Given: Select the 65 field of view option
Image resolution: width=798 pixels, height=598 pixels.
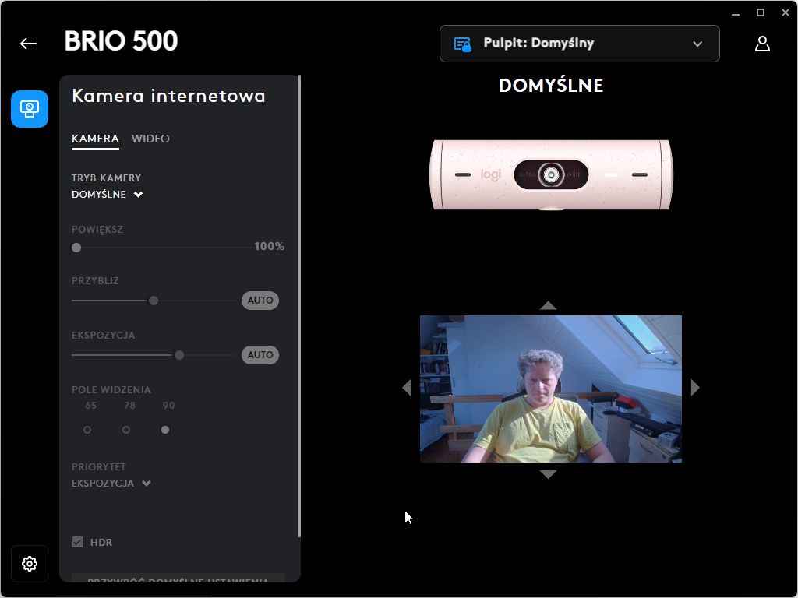Looking at the screenshot, I should pyautogui.click(x=87, y=430).
